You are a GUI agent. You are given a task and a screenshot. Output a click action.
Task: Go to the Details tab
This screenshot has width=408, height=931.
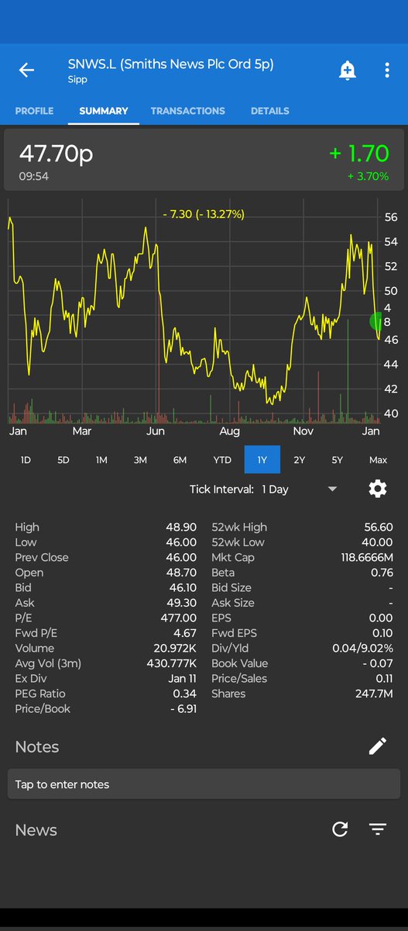[x=269, y=111]
